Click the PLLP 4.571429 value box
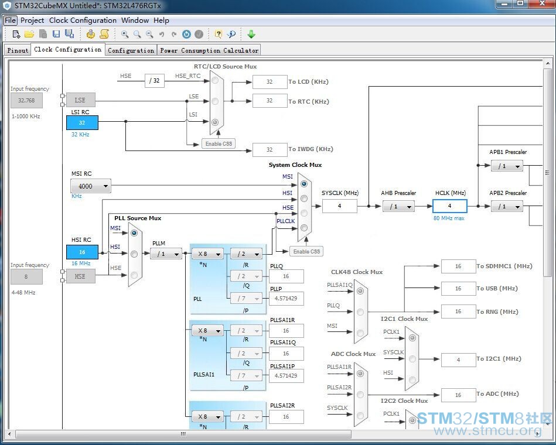 pyautogui.click(x=286, y=298)
